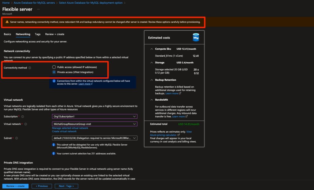Click the Private DNS integration heading

coord(18,163)
